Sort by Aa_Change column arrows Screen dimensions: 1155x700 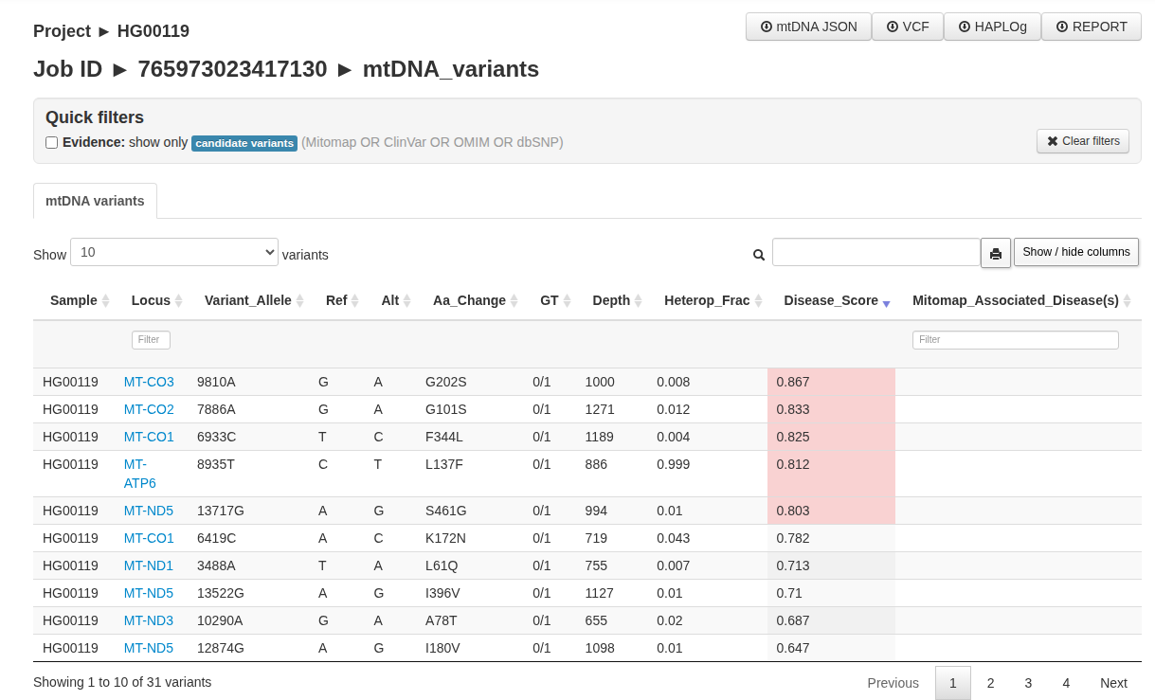[x=514, y=301]
